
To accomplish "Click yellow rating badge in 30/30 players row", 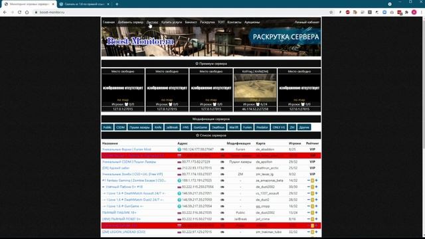I will (x=312, y=187).
